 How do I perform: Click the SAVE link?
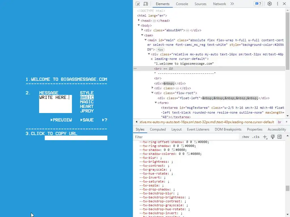click(x=87, y=120)
